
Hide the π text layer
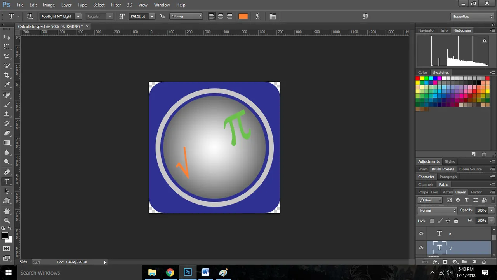click(x=421, y=234)
